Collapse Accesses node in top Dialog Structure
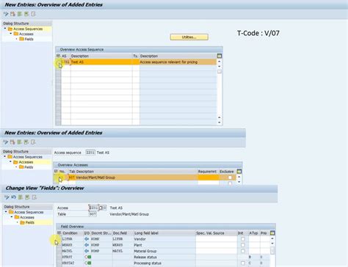 click(x=11, y=34)
